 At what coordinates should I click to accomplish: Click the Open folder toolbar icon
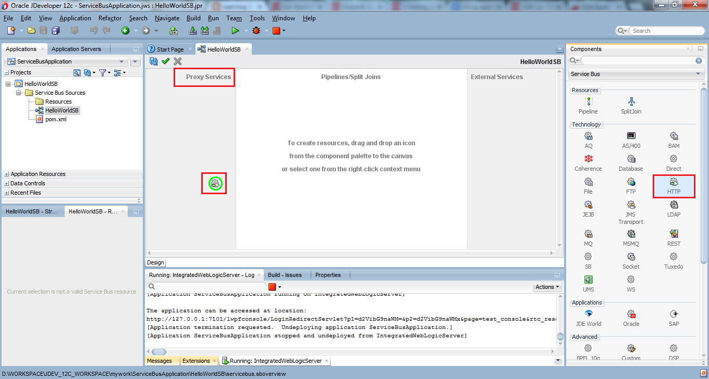(31, 31)
